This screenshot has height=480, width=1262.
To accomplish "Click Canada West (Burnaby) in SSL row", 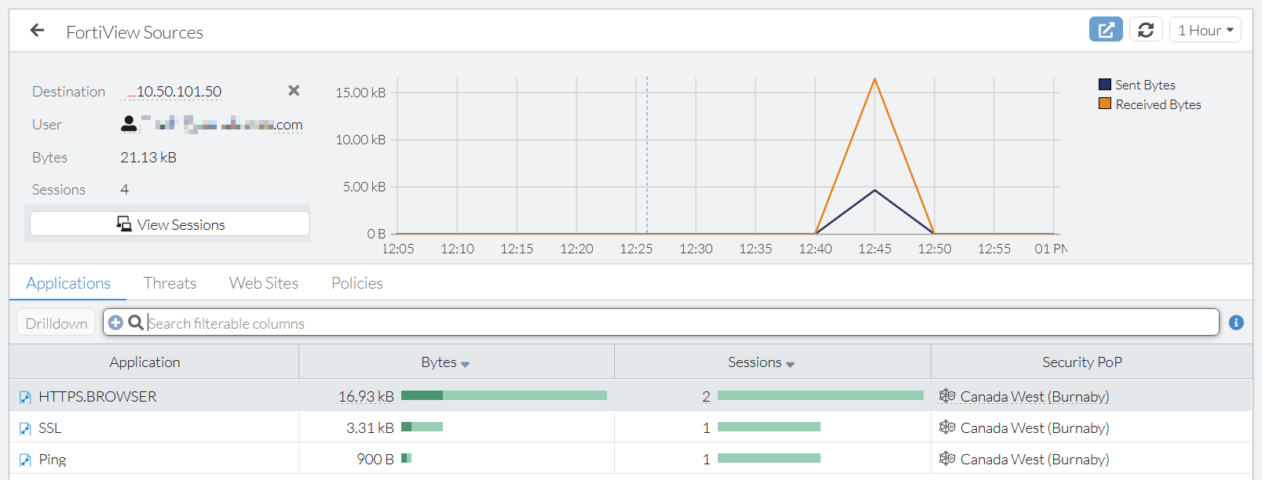I will click(1034, 427).
